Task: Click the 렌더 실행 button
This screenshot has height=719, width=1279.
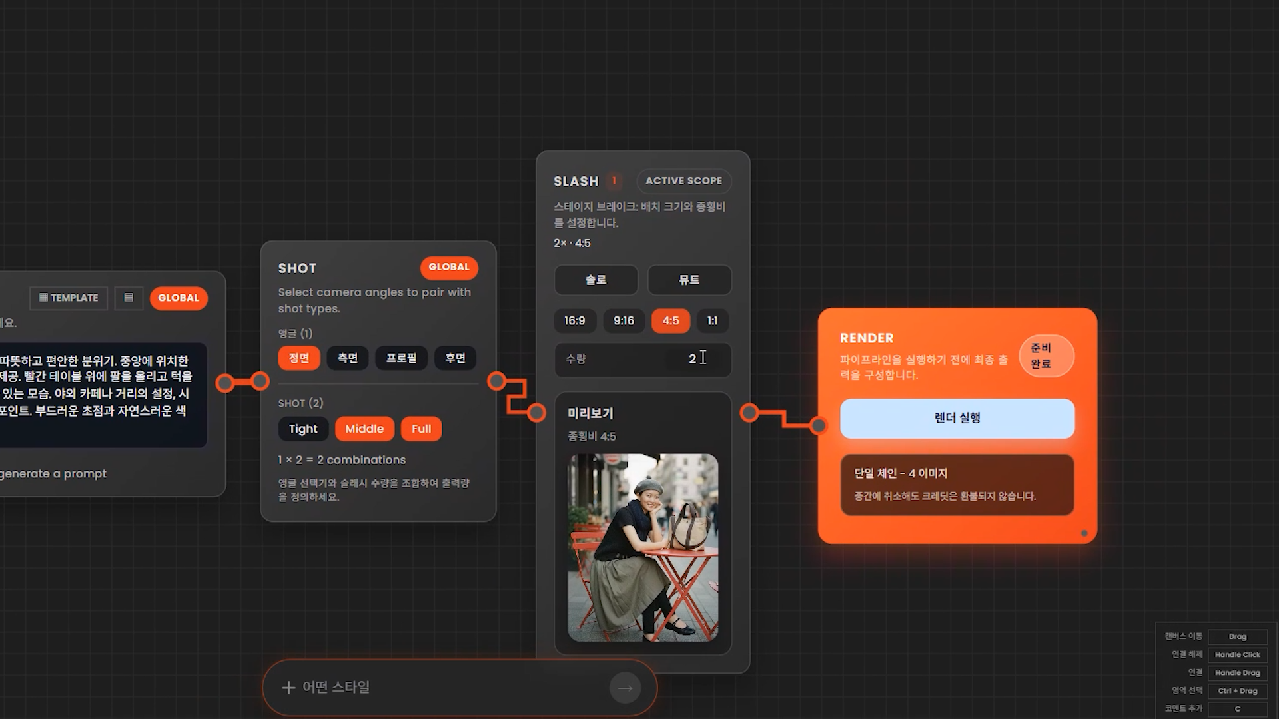Action: pos(957,418)
